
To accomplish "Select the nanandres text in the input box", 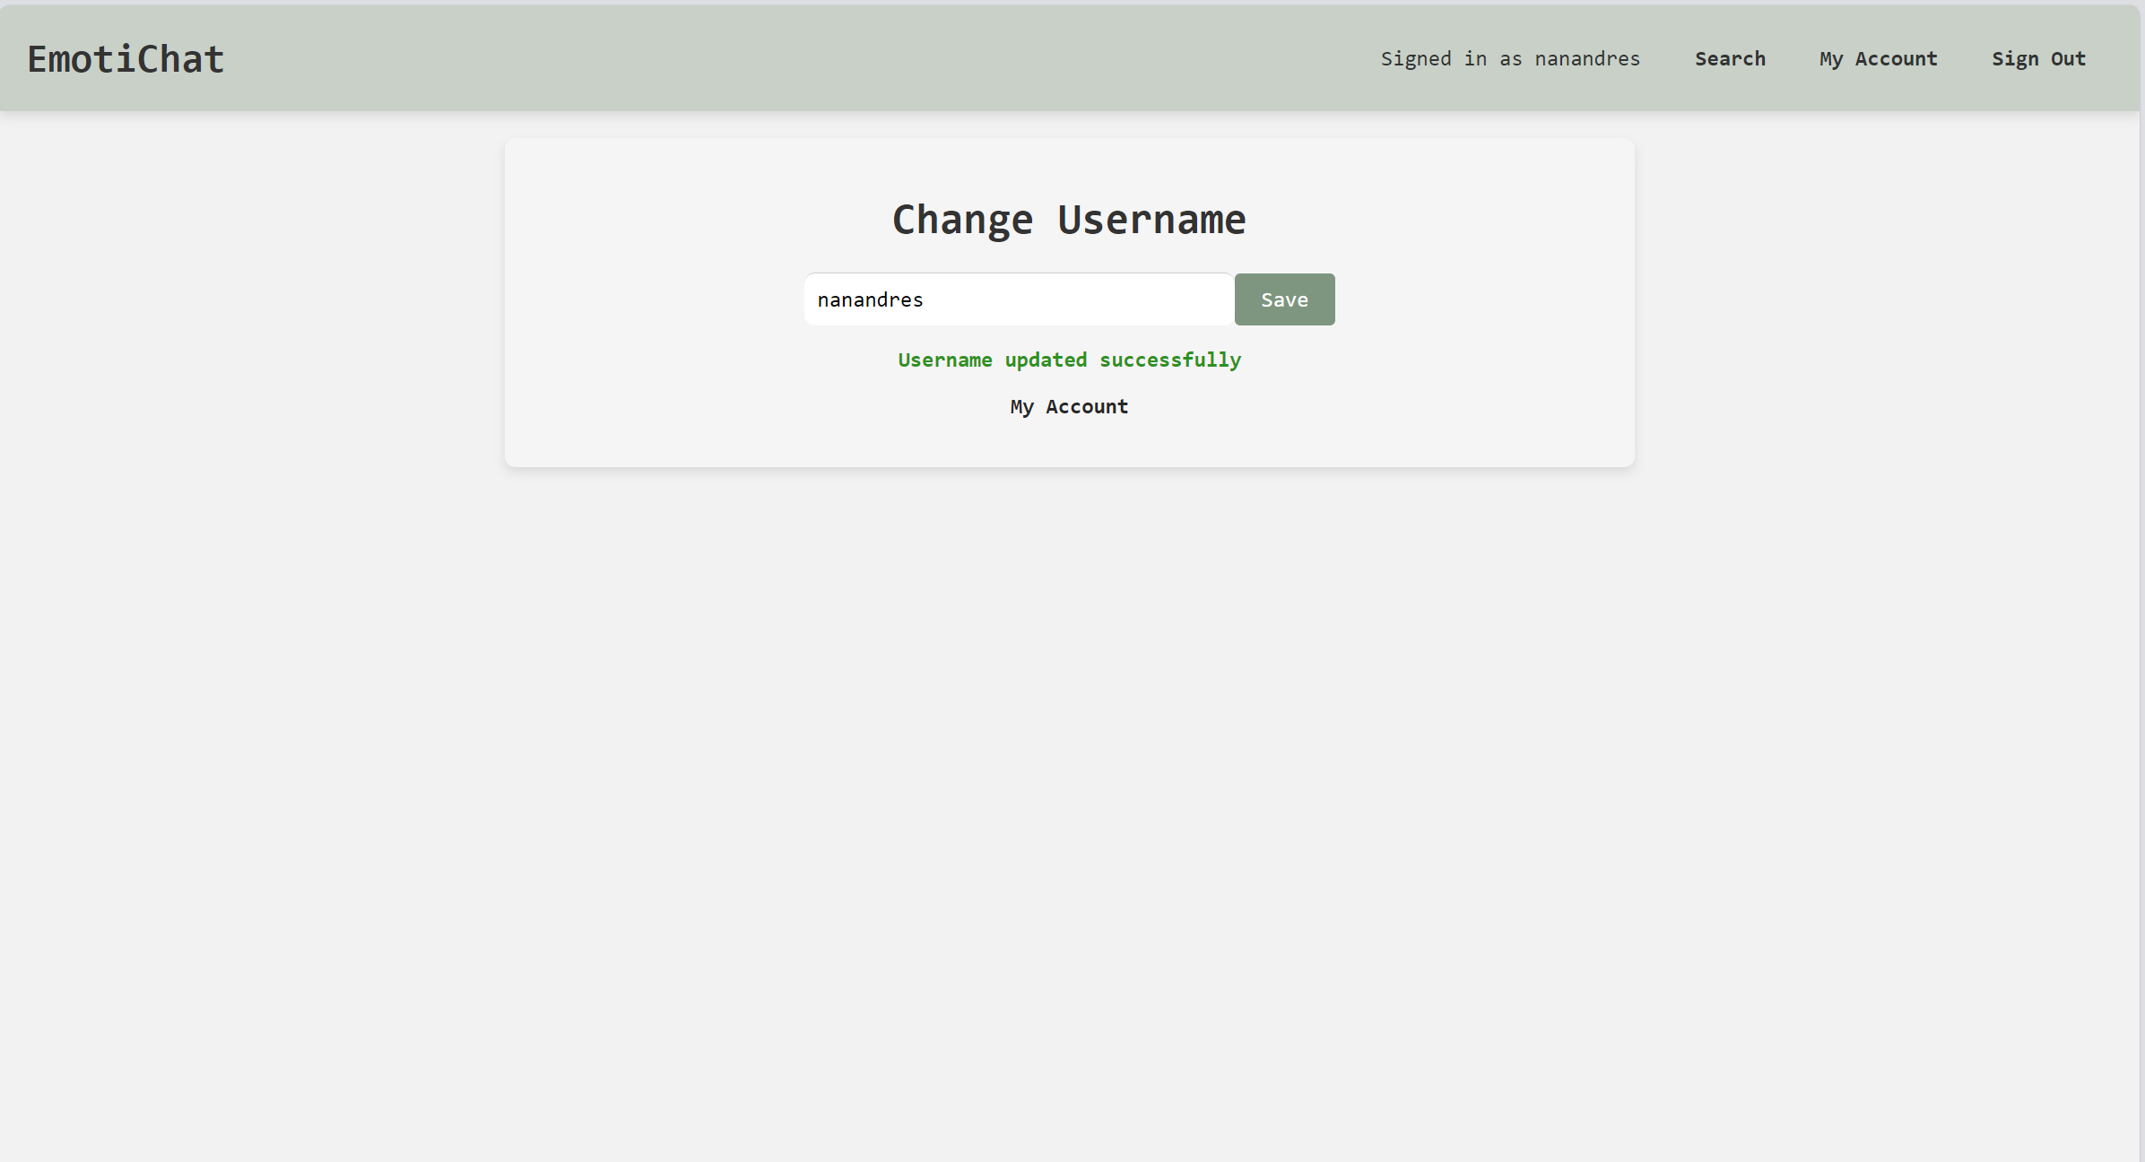I will 870,299.
